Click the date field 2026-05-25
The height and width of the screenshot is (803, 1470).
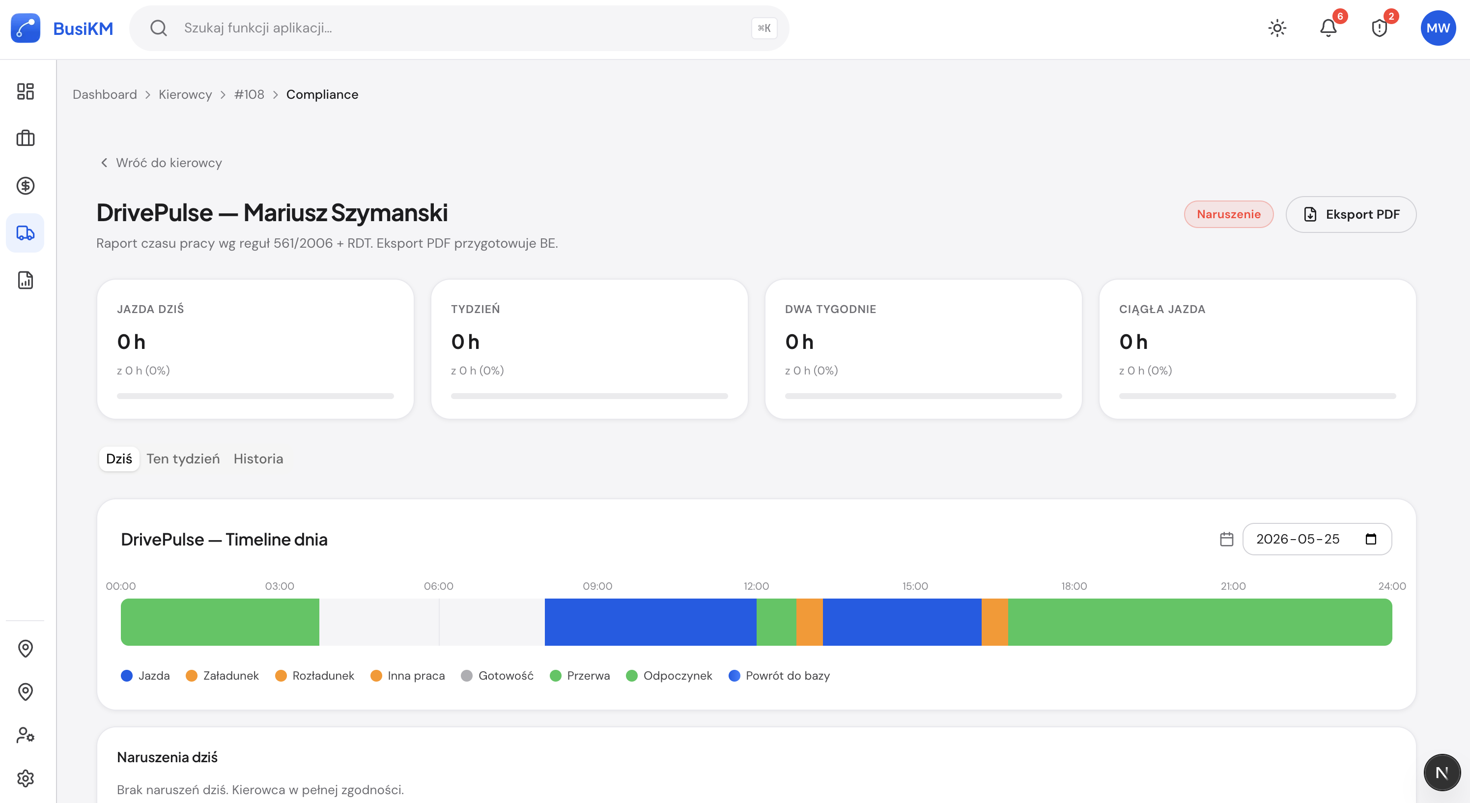1317,539
